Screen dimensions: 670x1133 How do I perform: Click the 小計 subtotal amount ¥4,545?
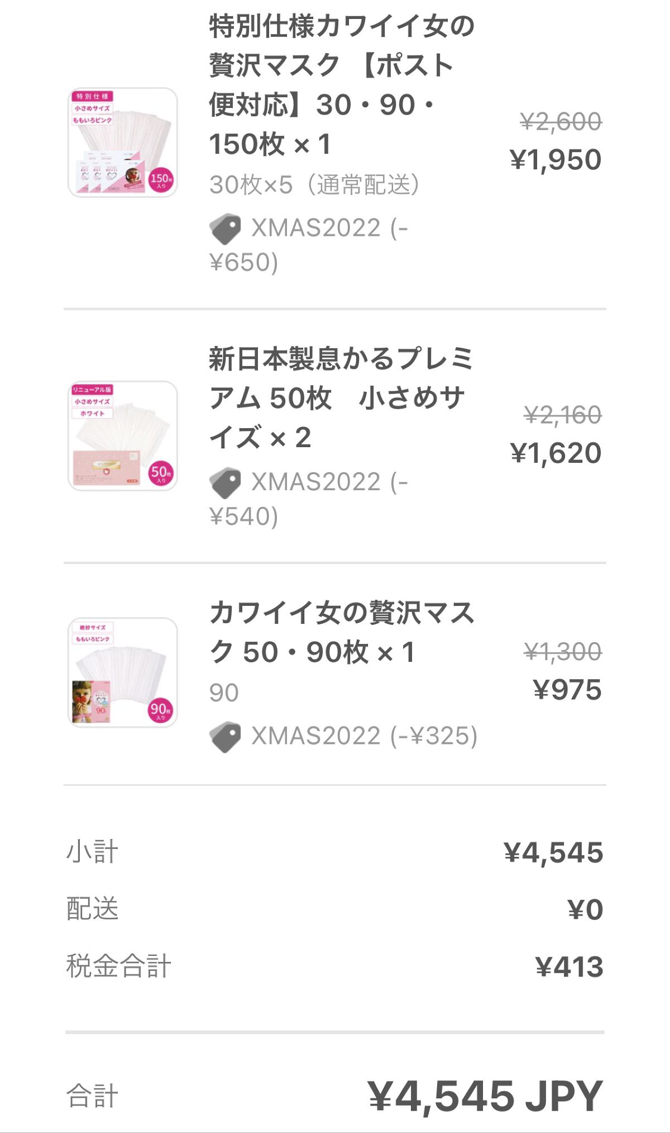pos(553,853)
